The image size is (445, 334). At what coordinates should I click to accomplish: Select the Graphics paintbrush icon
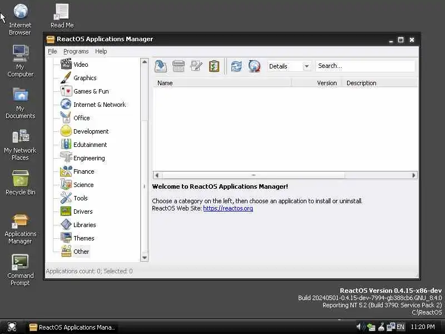click(x=66, y=77)
